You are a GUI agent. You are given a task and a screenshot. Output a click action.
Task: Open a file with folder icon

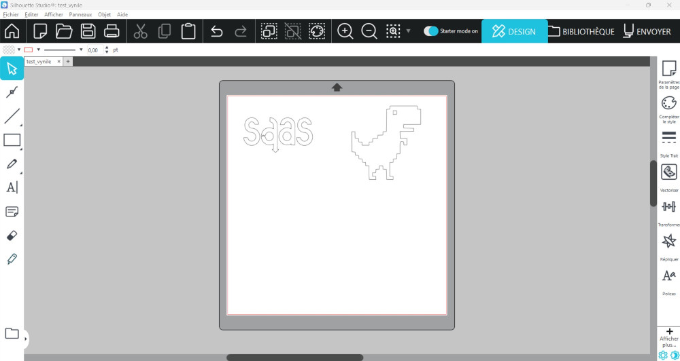pos(64,31)
